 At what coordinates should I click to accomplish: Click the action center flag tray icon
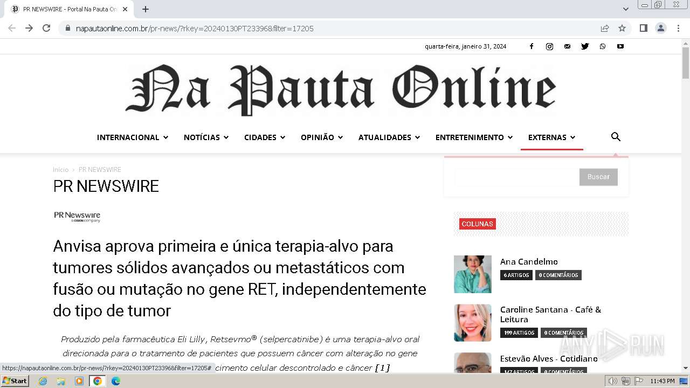pos(639,381)
